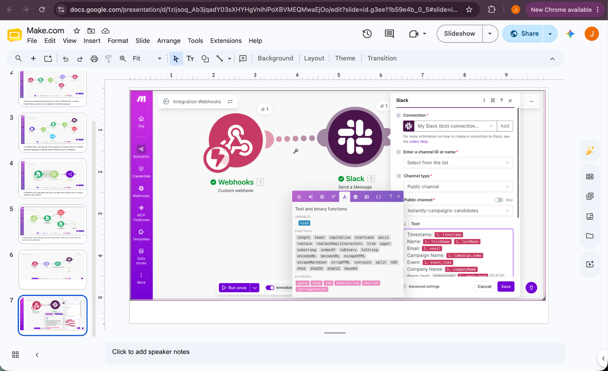This screenshot has height=371, width=608.
Task: Open the AI video generation side icon
Action: point(590,264)
